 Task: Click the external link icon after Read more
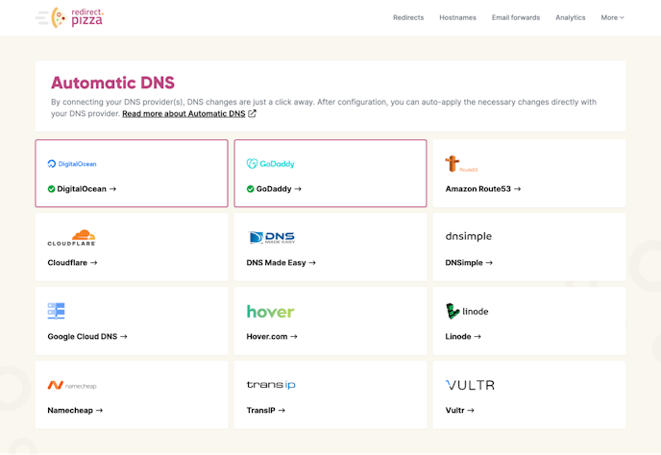(253, 113)
